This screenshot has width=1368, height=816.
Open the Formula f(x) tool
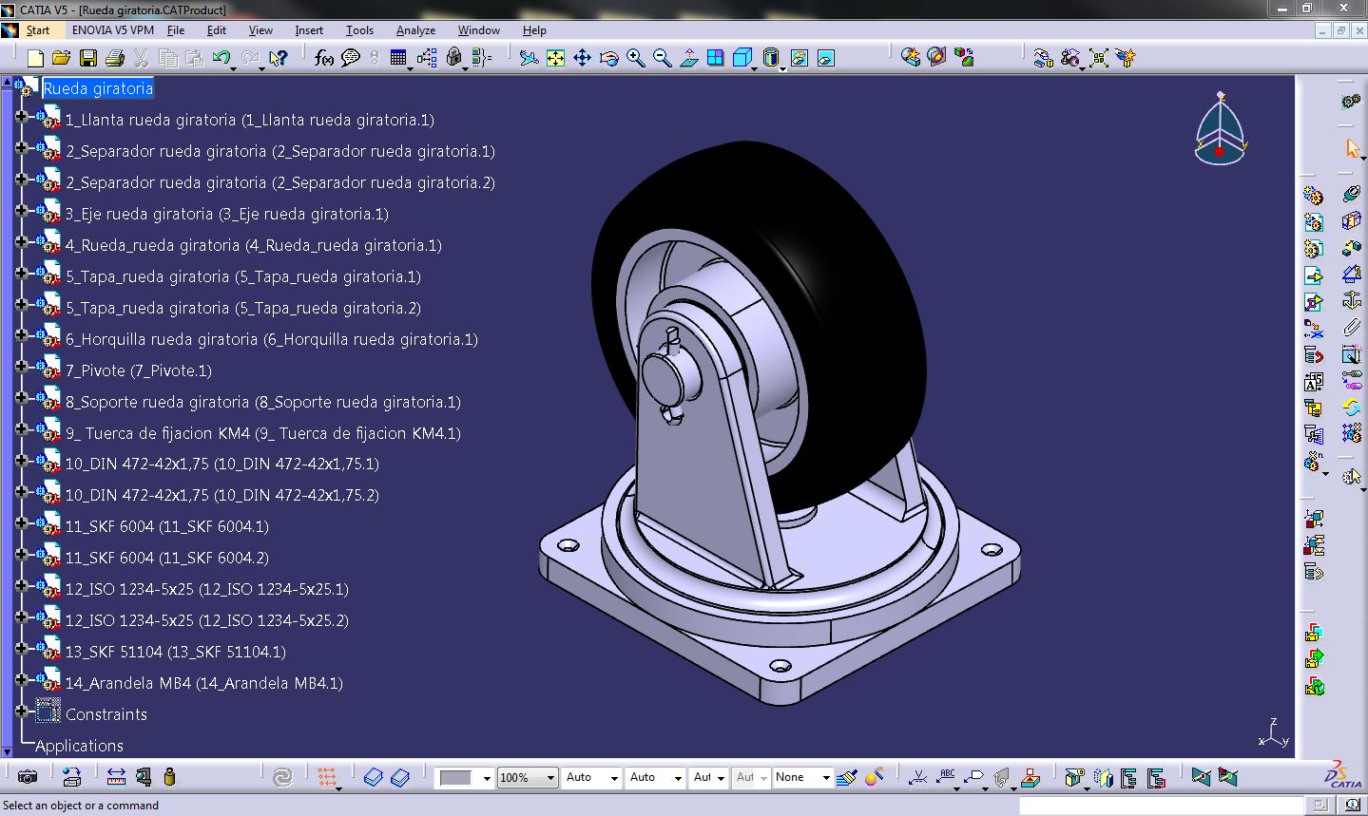click(324, 58)
